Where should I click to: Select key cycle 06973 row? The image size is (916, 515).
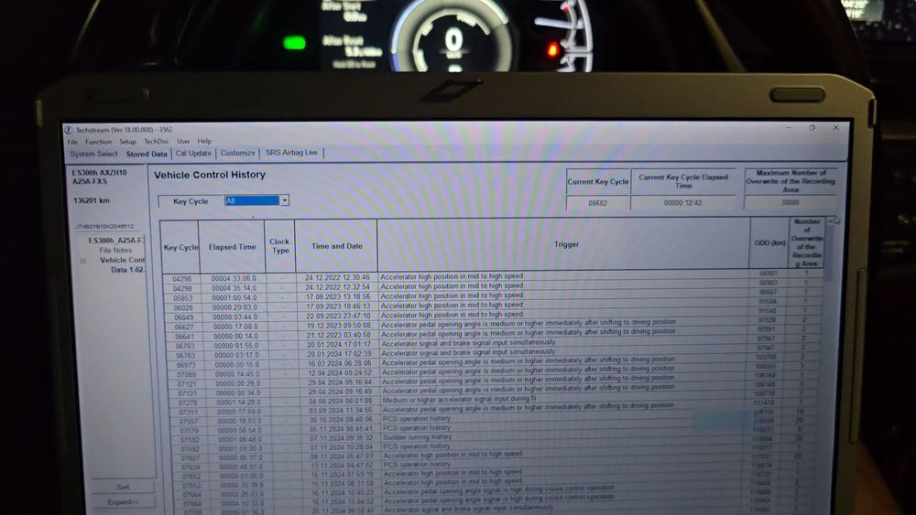[x=493, y=363]
